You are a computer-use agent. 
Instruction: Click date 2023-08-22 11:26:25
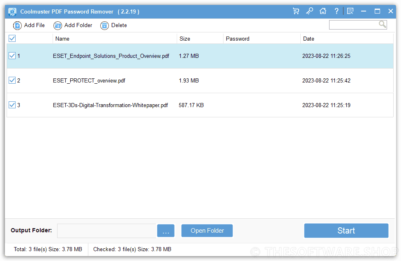coord(326,56)
